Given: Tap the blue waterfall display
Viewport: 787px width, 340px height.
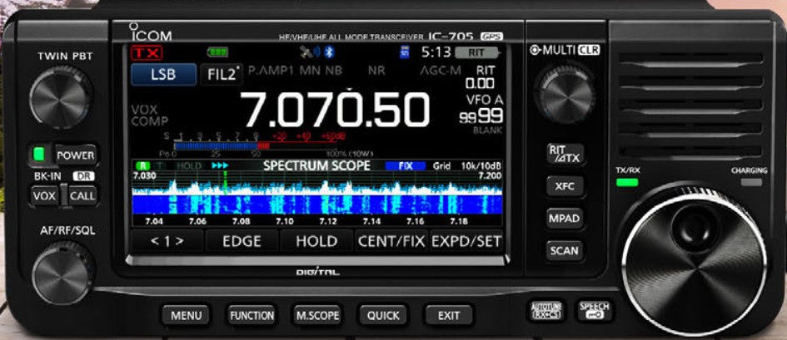Looking at the screenshot, I should (x=316, y=204).
